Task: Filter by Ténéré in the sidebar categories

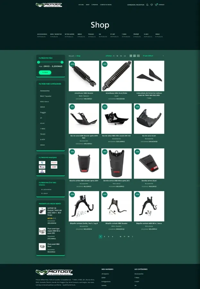Action: tap(43, 134)
